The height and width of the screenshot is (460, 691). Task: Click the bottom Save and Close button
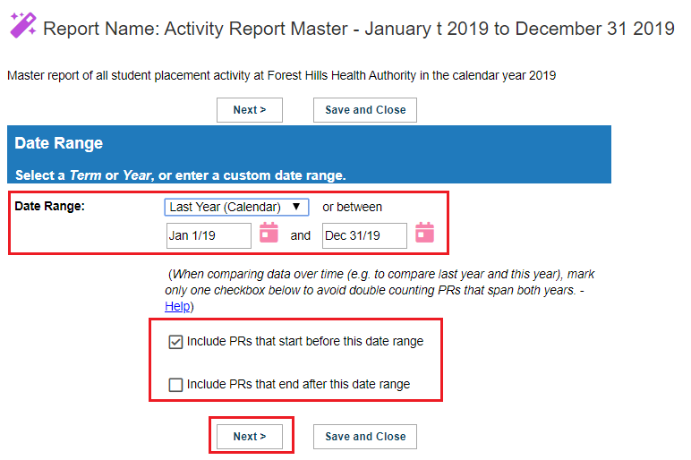coord(365,437)
